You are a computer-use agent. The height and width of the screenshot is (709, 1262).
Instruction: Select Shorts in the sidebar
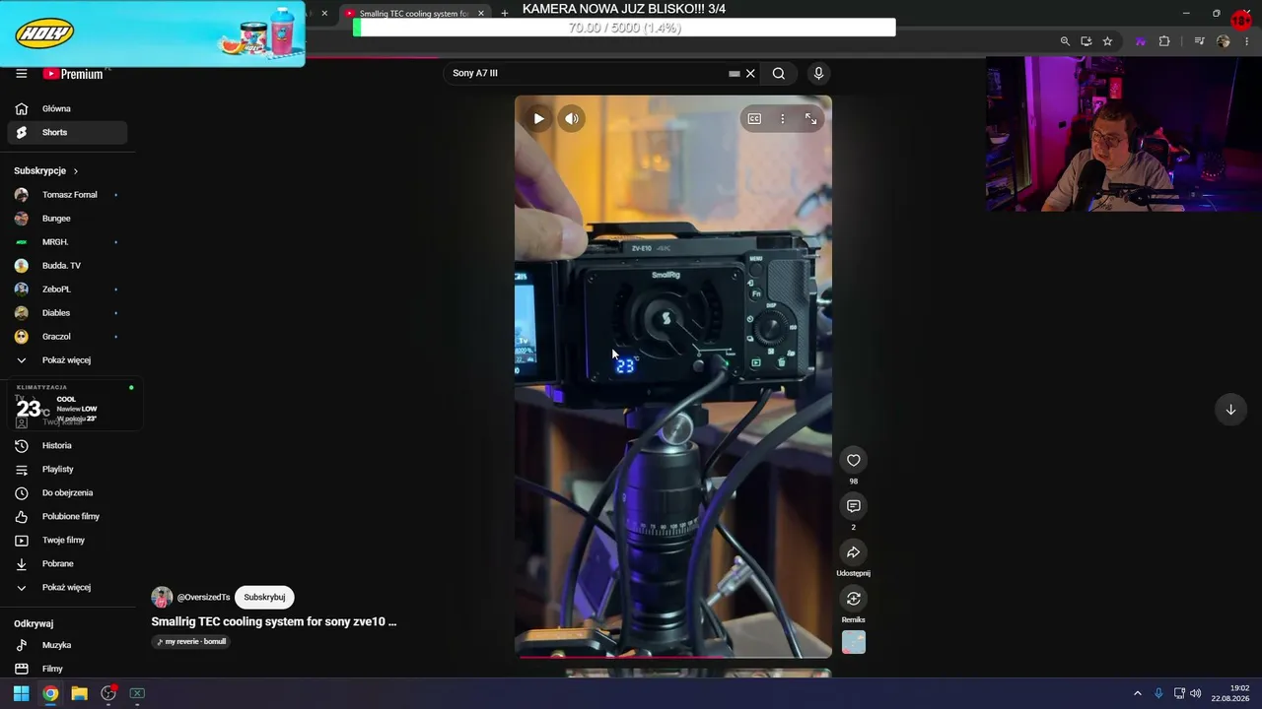coord(68,133)
